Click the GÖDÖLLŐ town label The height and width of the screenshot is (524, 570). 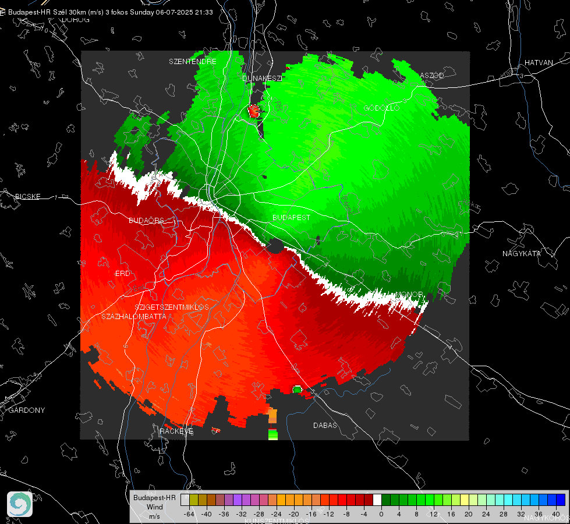click(381, 108)
